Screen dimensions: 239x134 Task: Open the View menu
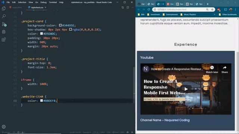31,2
